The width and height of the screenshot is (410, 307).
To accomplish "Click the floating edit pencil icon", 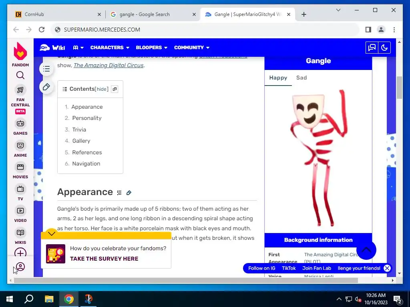I will [x=46, y=87].
